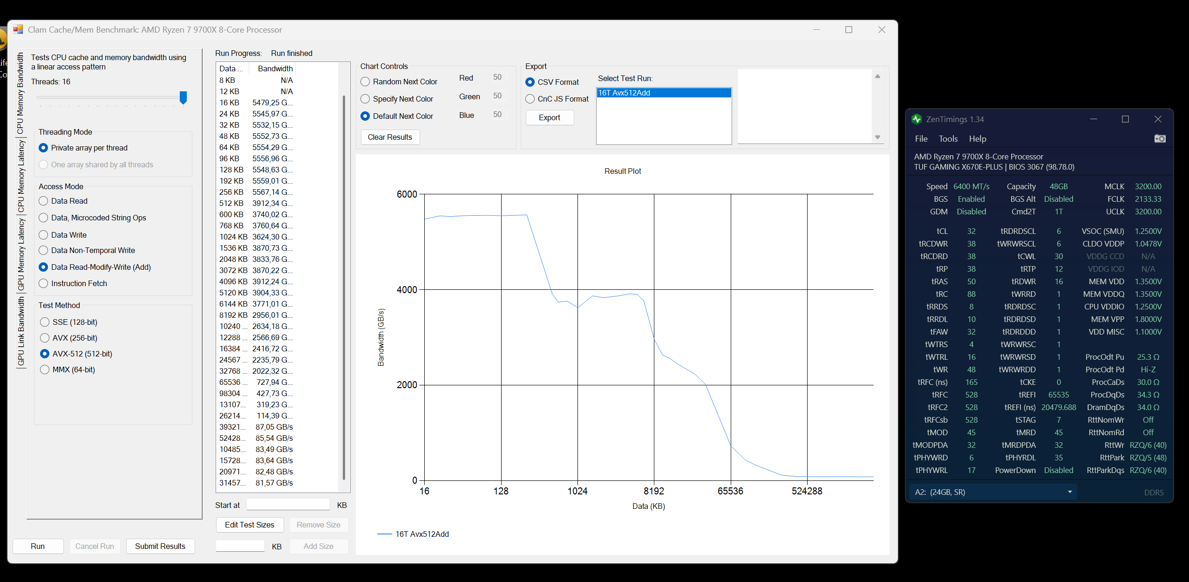This screenshot has width=1189, height=582.
Task: Open the File menu in ZenTimings
Action: click(921, 139)
